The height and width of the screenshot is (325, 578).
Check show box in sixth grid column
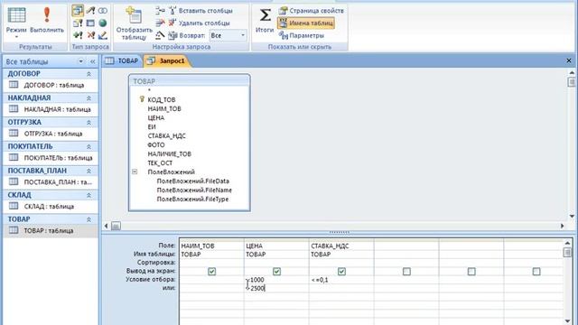tap(536, 272)
